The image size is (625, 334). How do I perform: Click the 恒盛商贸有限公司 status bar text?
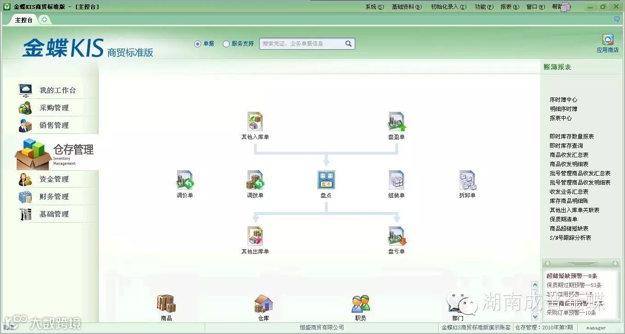point(322,328)
